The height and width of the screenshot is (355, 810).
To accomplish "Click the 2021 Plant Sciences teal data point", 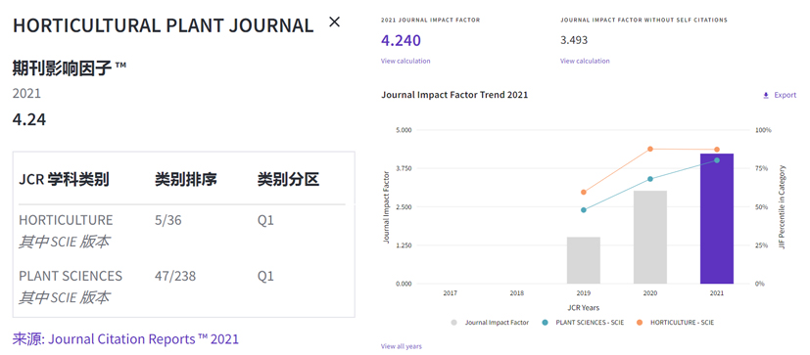I will point(717,160).
